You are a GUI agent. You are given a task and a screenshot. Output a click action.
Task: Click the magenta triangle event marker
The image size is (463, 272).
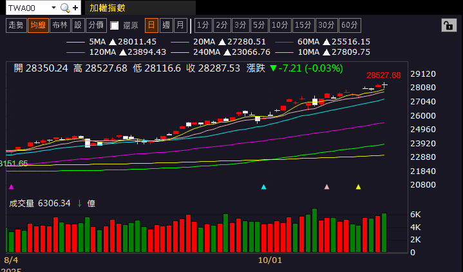coord(11,187)
